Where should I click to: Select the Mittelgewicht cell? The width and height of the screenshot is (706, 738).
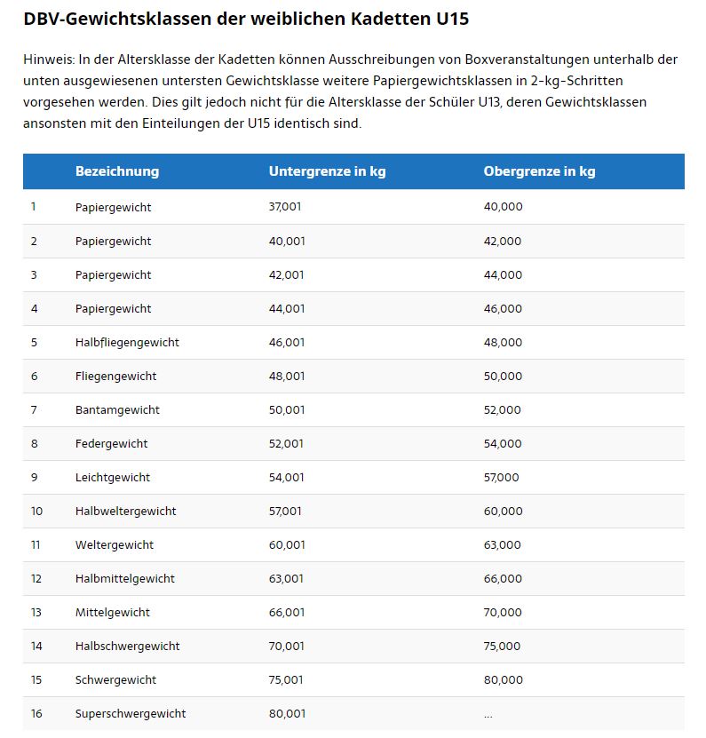113,612
